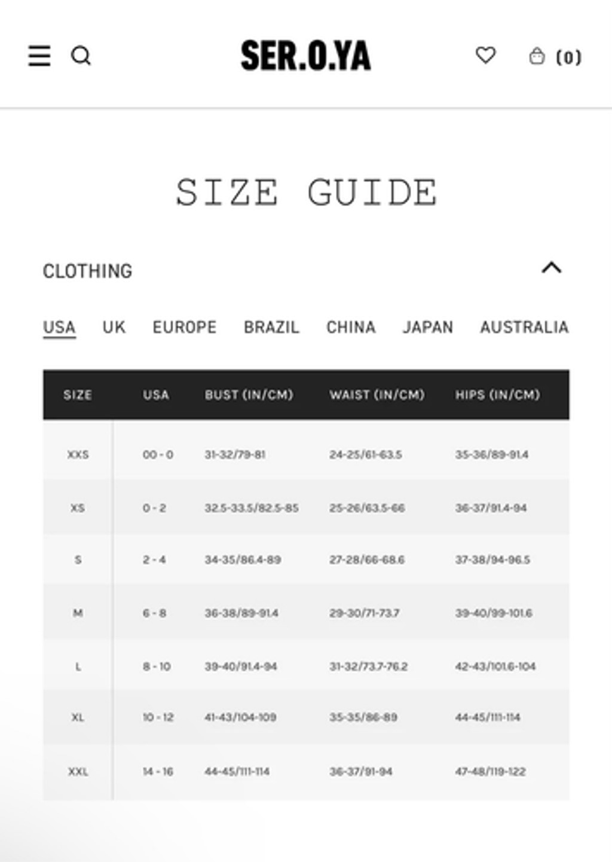Click the cart count (0)
The image size is (612, 862).
click(568, 57)
